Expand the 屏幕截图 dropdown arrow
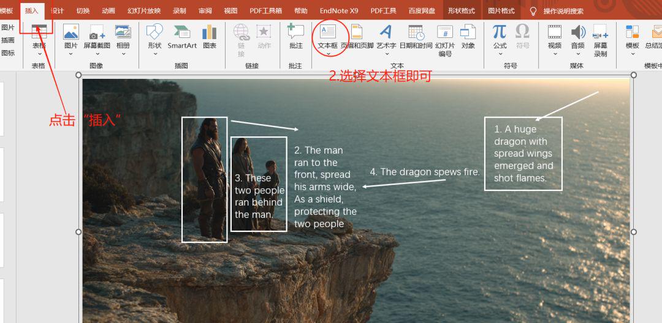662x323 pixels. 97,53
